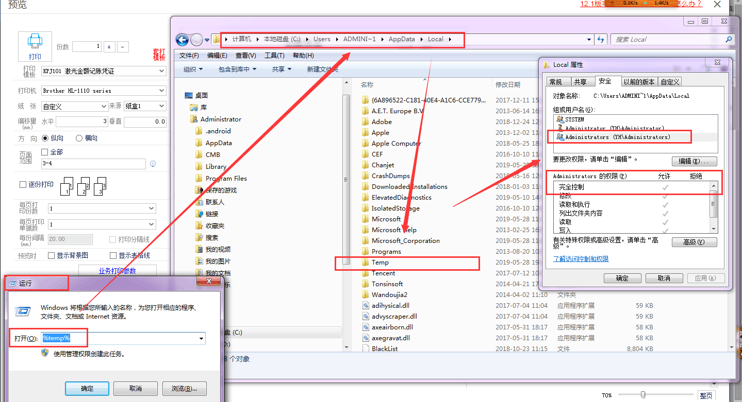Switch to the 自定义 tab
This screenshot has height=402, width=742.
pyautogui.click(x=670, y=82)
